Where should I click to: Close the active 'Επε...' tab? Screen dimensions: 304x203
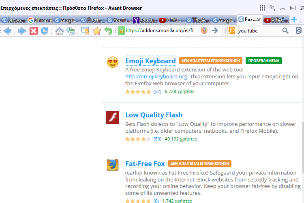click(259, 19)
